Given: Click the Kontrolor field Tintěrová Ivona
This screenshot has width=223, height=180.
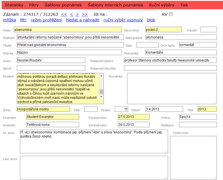Looking at the screenshot, I should click(52, 125).
